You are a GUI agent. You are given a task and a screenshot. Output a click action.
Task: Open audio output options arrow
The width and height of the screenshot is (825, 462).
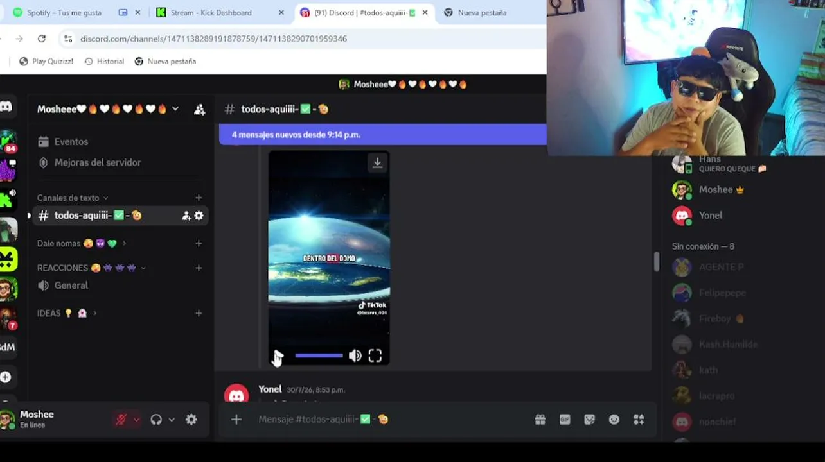pyautogui.click(x=172, y=420)
